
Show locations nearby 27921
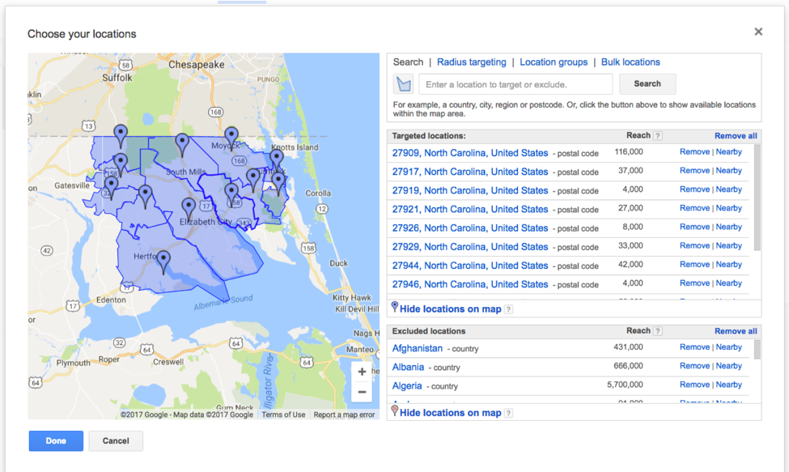click(728, 208)
